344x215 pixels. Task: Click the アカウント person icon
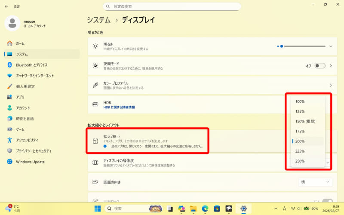tap(9, 108)
